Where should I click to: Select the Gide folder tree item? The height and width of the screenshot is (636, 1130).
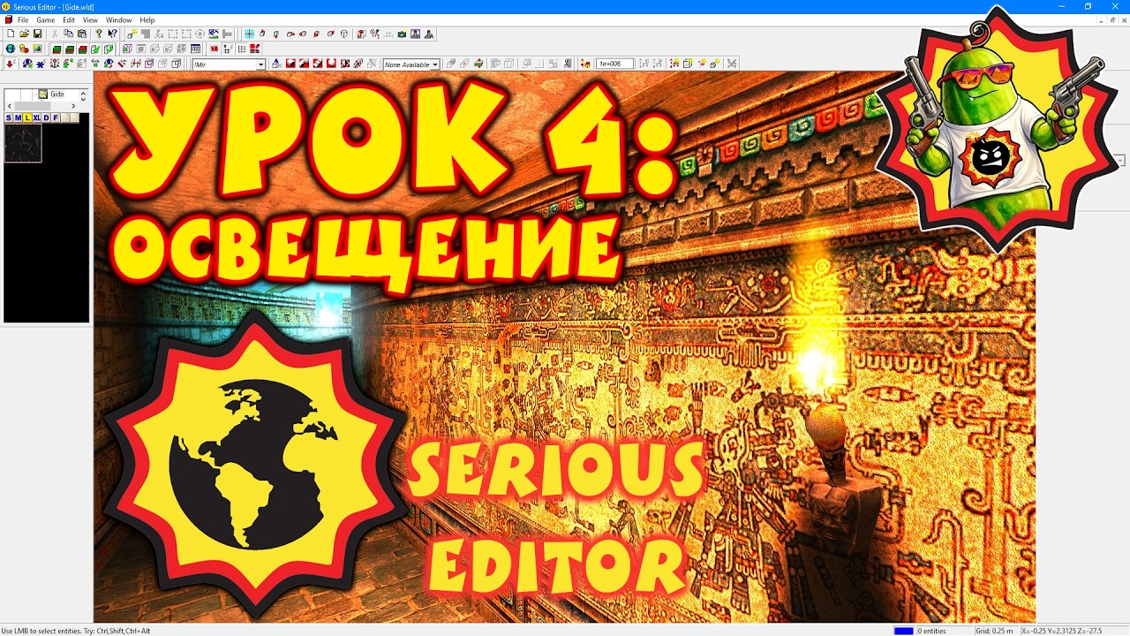pyautogui.click(x=51, y=95)
